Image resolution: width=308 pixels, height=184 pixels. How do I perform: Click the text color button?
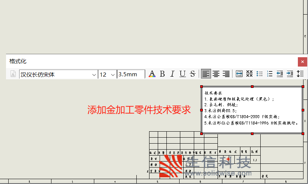pyautogui.click(x=152, y=74)
